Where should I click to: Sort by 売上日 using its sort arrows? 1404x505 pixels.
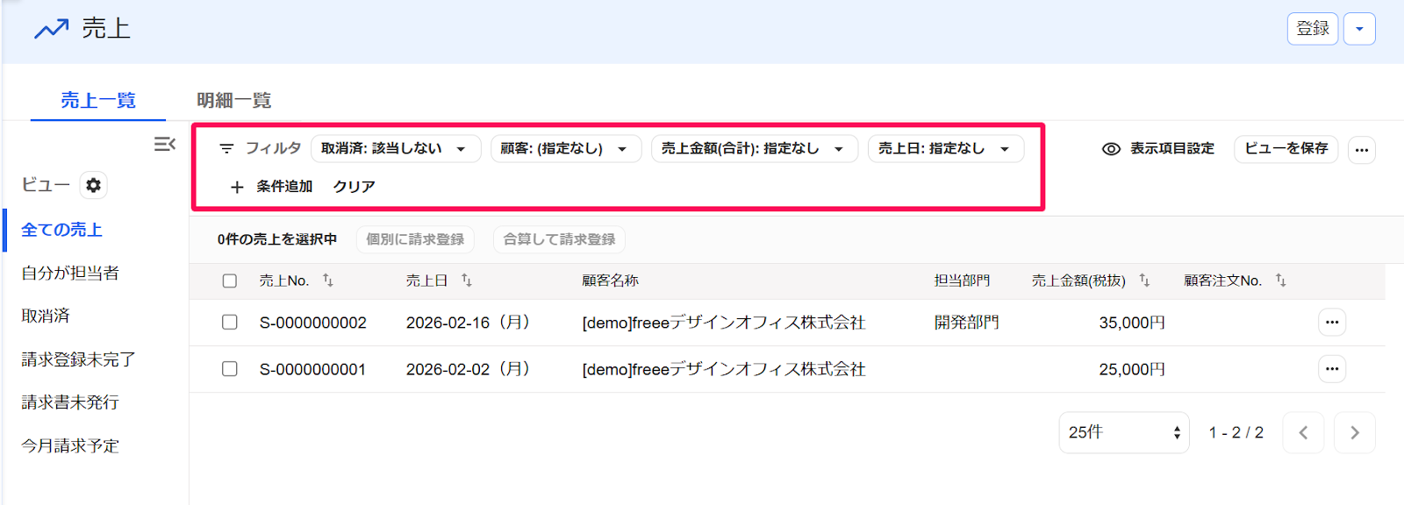[x=467, y=281]
